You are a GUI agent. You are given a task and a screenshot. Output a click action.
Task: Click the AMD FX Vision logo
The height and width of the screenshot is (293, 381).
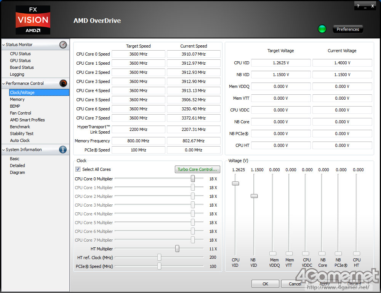tap(33, 20)
